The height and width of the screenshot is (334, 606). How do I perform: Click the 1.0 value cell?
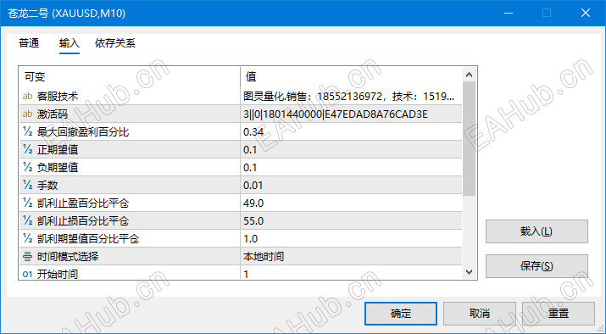tap(351, 238)
